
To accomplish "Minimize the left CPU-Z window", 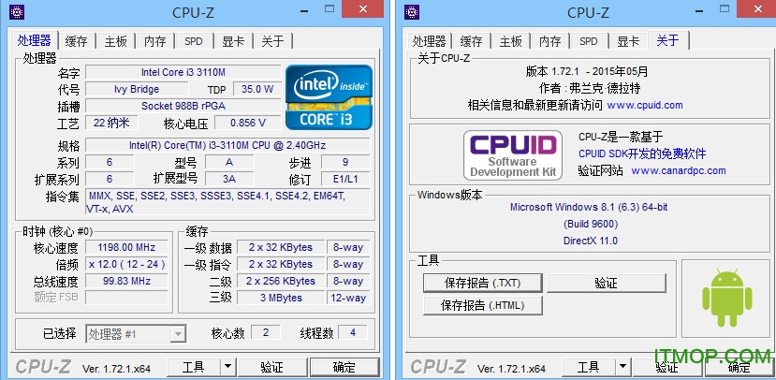I will click(x=302, y=9).
